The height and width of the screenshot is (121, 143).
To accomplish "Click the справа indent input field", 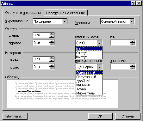I will click(41, 43).
